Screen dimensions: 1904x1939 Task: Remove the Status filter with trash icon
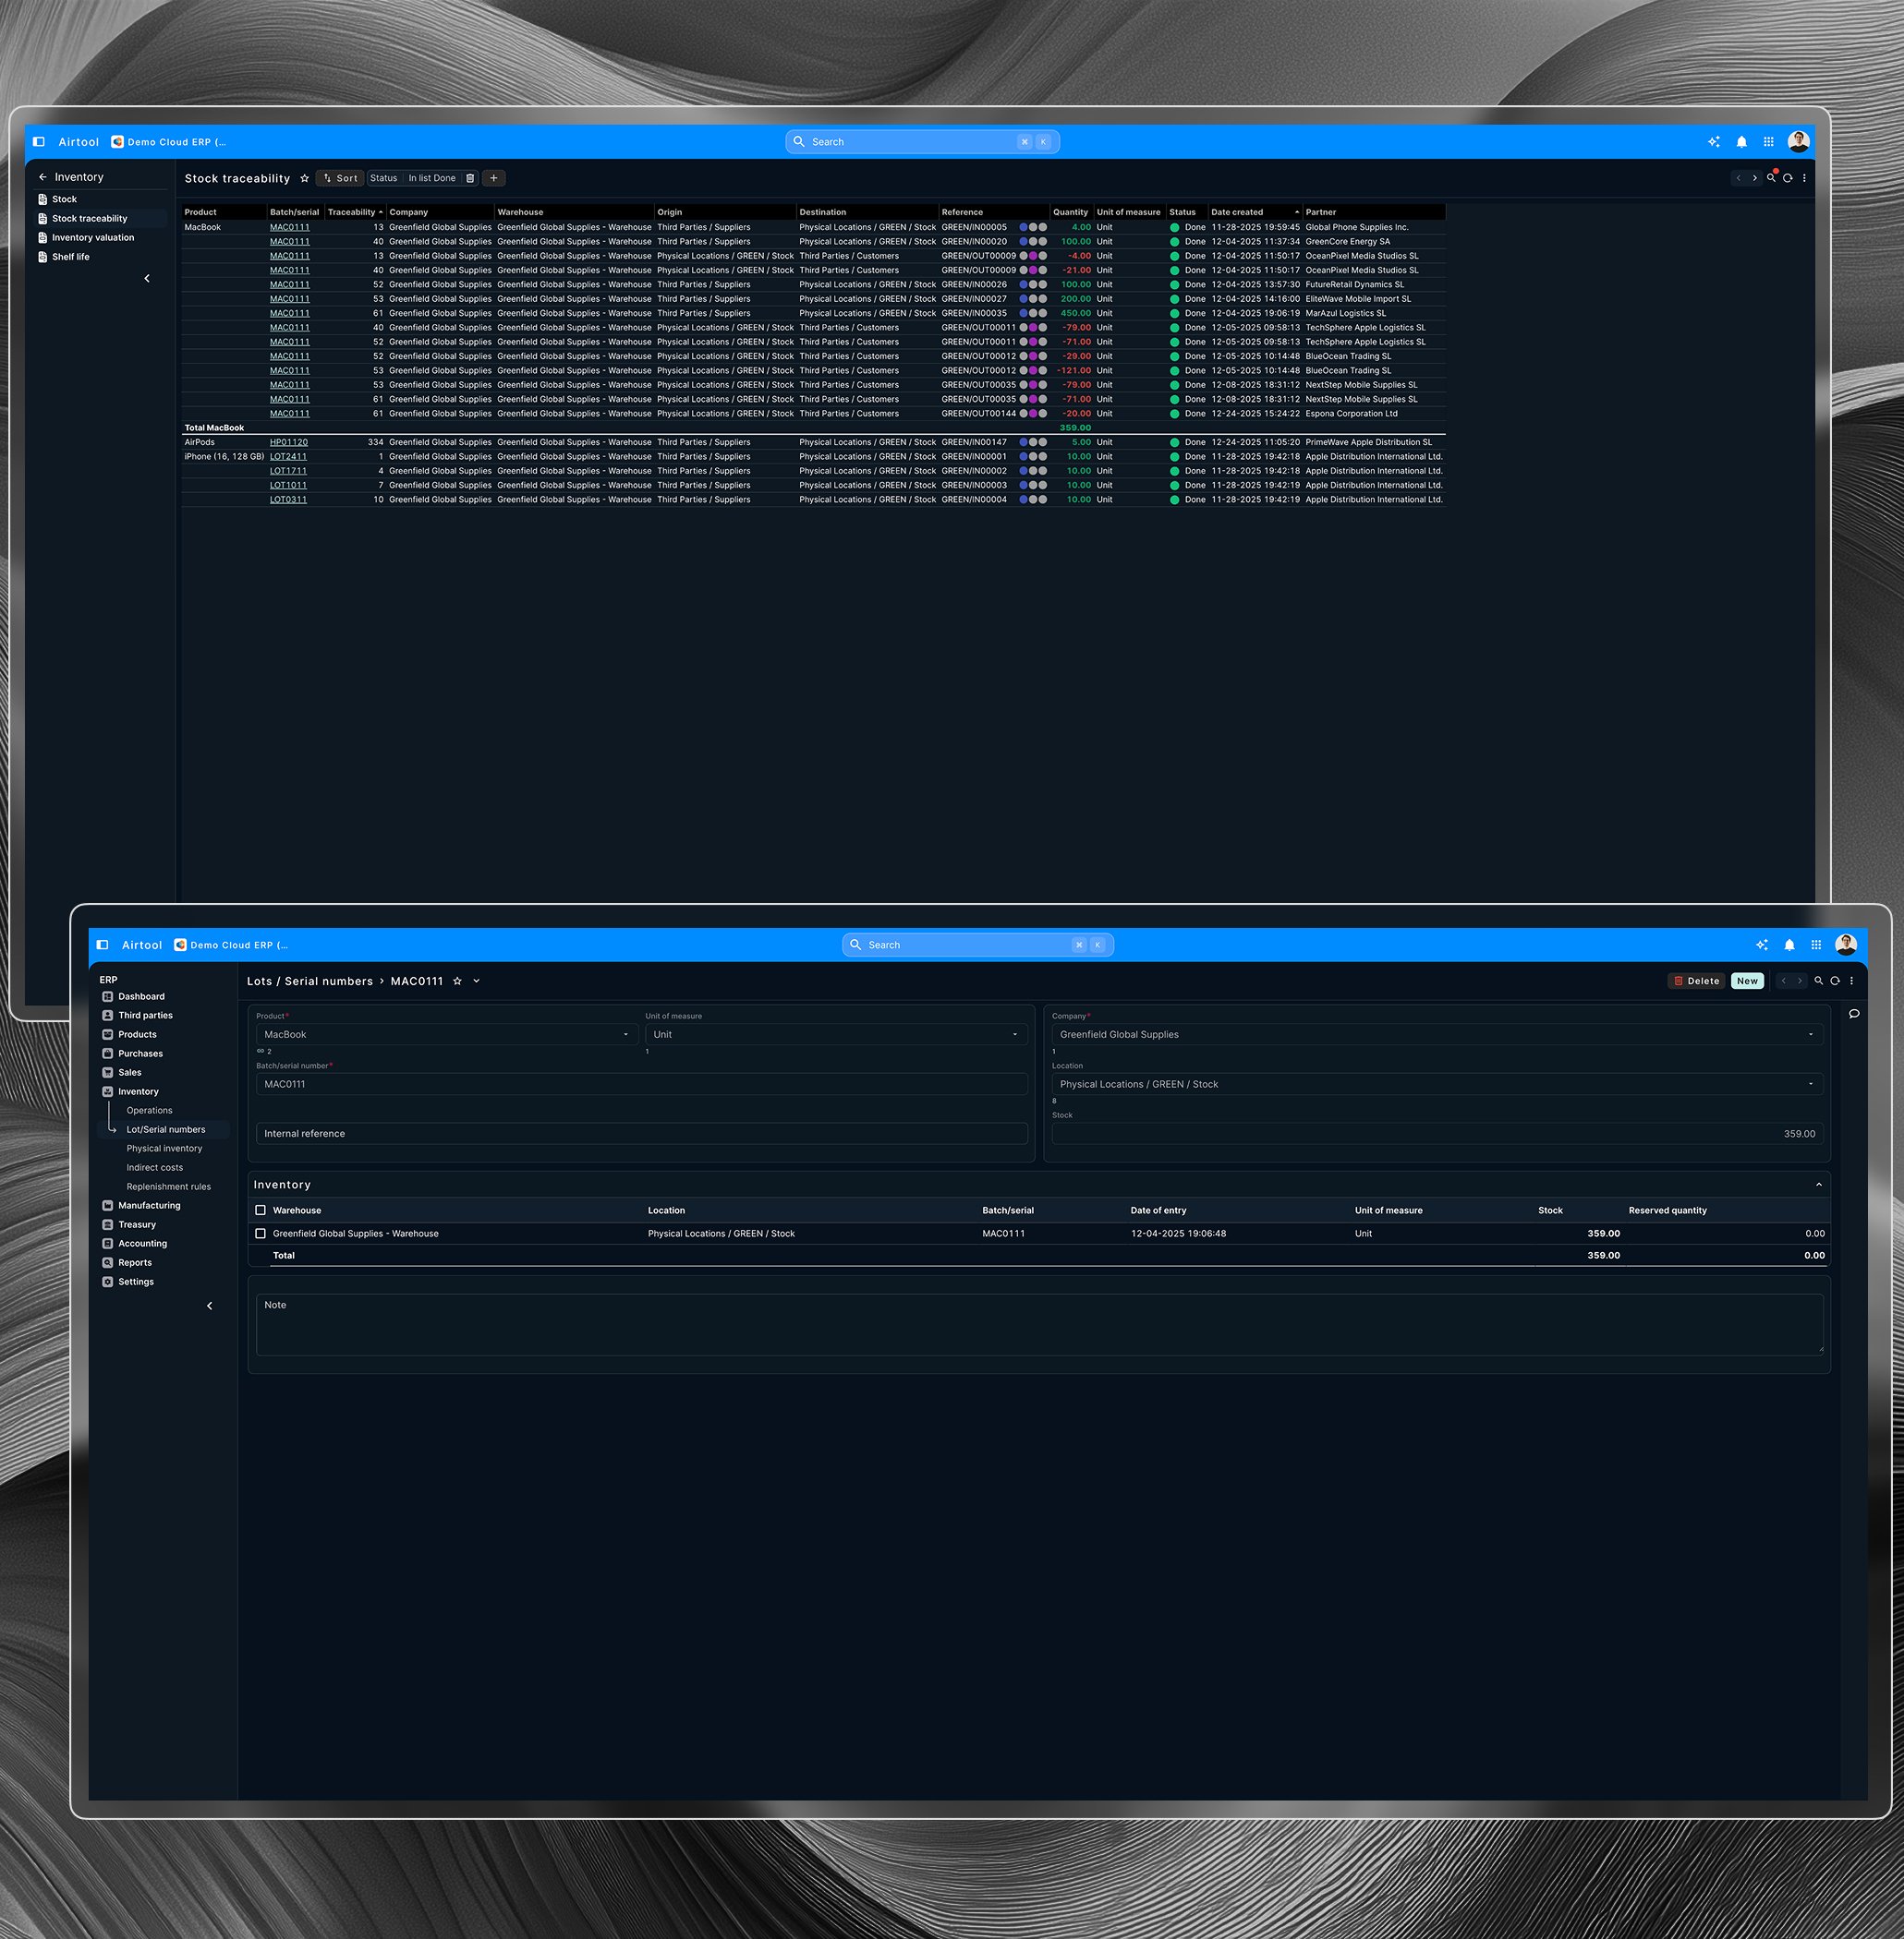(x=470, y=178)
